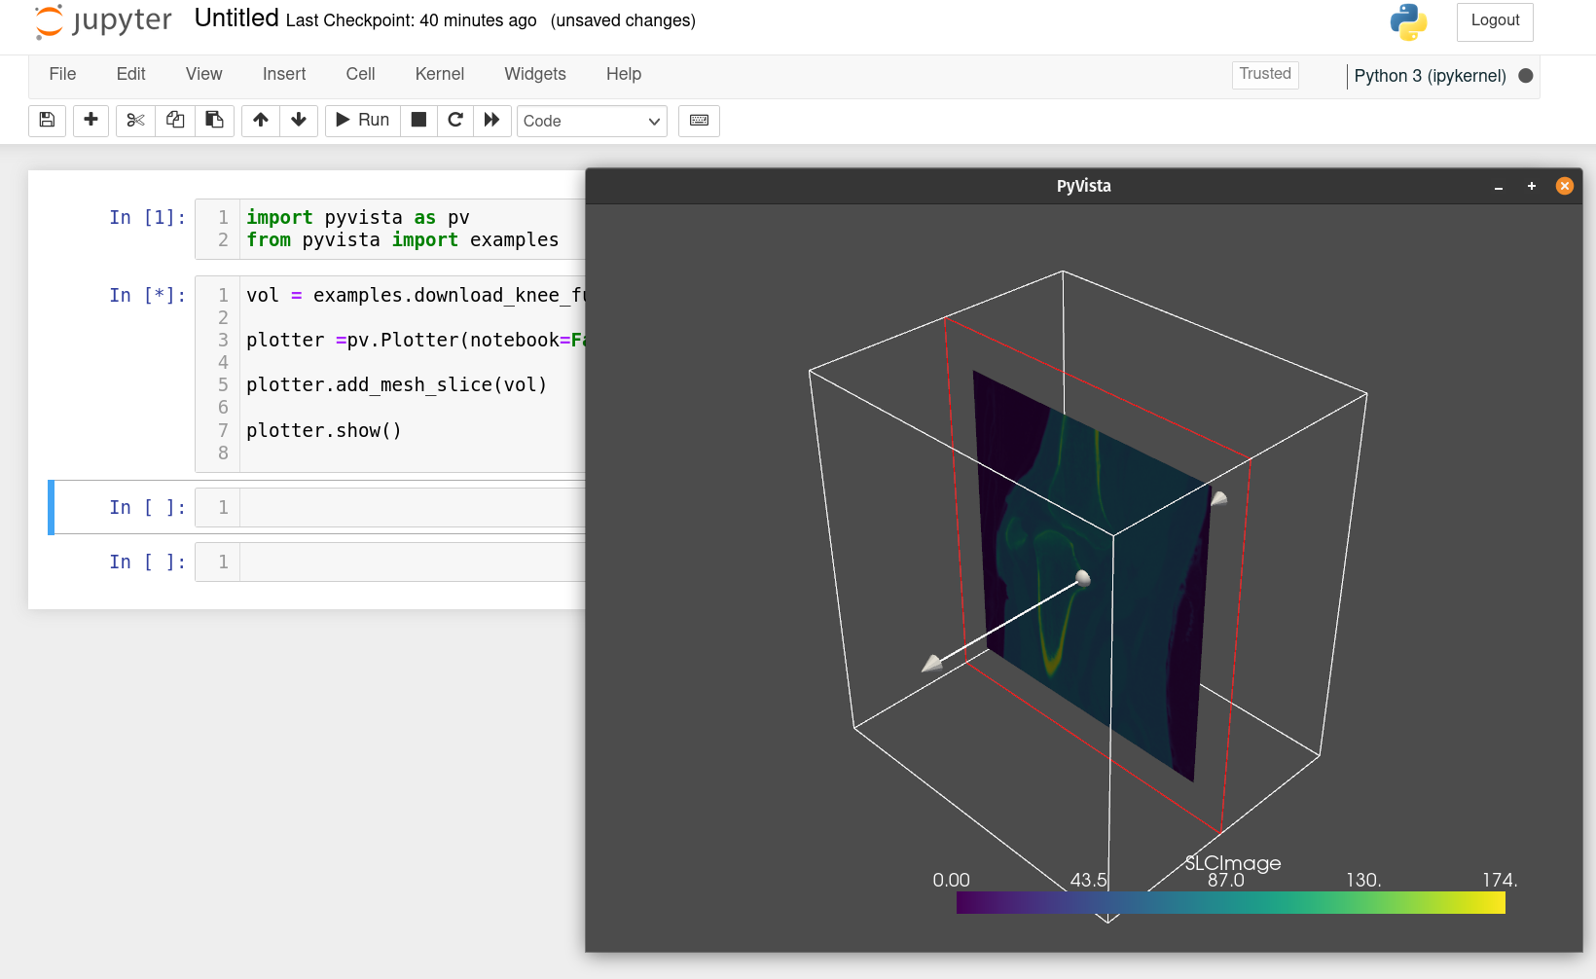
Task: Open the Cell menu
Action: click(360, 74)
